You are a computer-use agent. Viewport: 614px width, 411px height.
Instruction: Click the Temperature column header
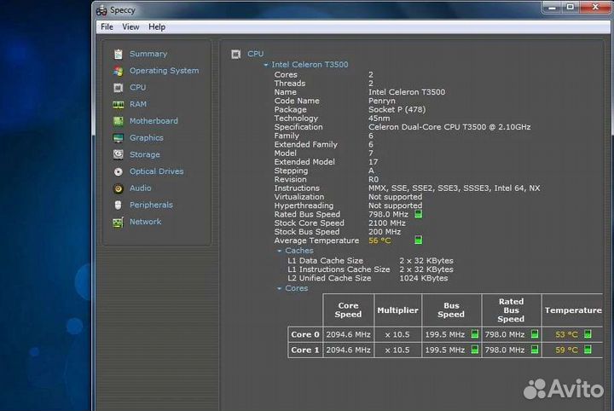coord(573,310)
